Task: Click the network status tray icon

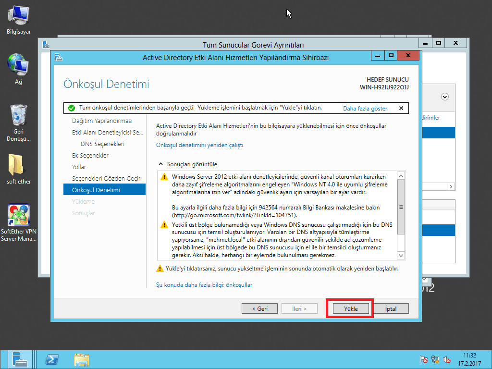Action: [435, 359]
